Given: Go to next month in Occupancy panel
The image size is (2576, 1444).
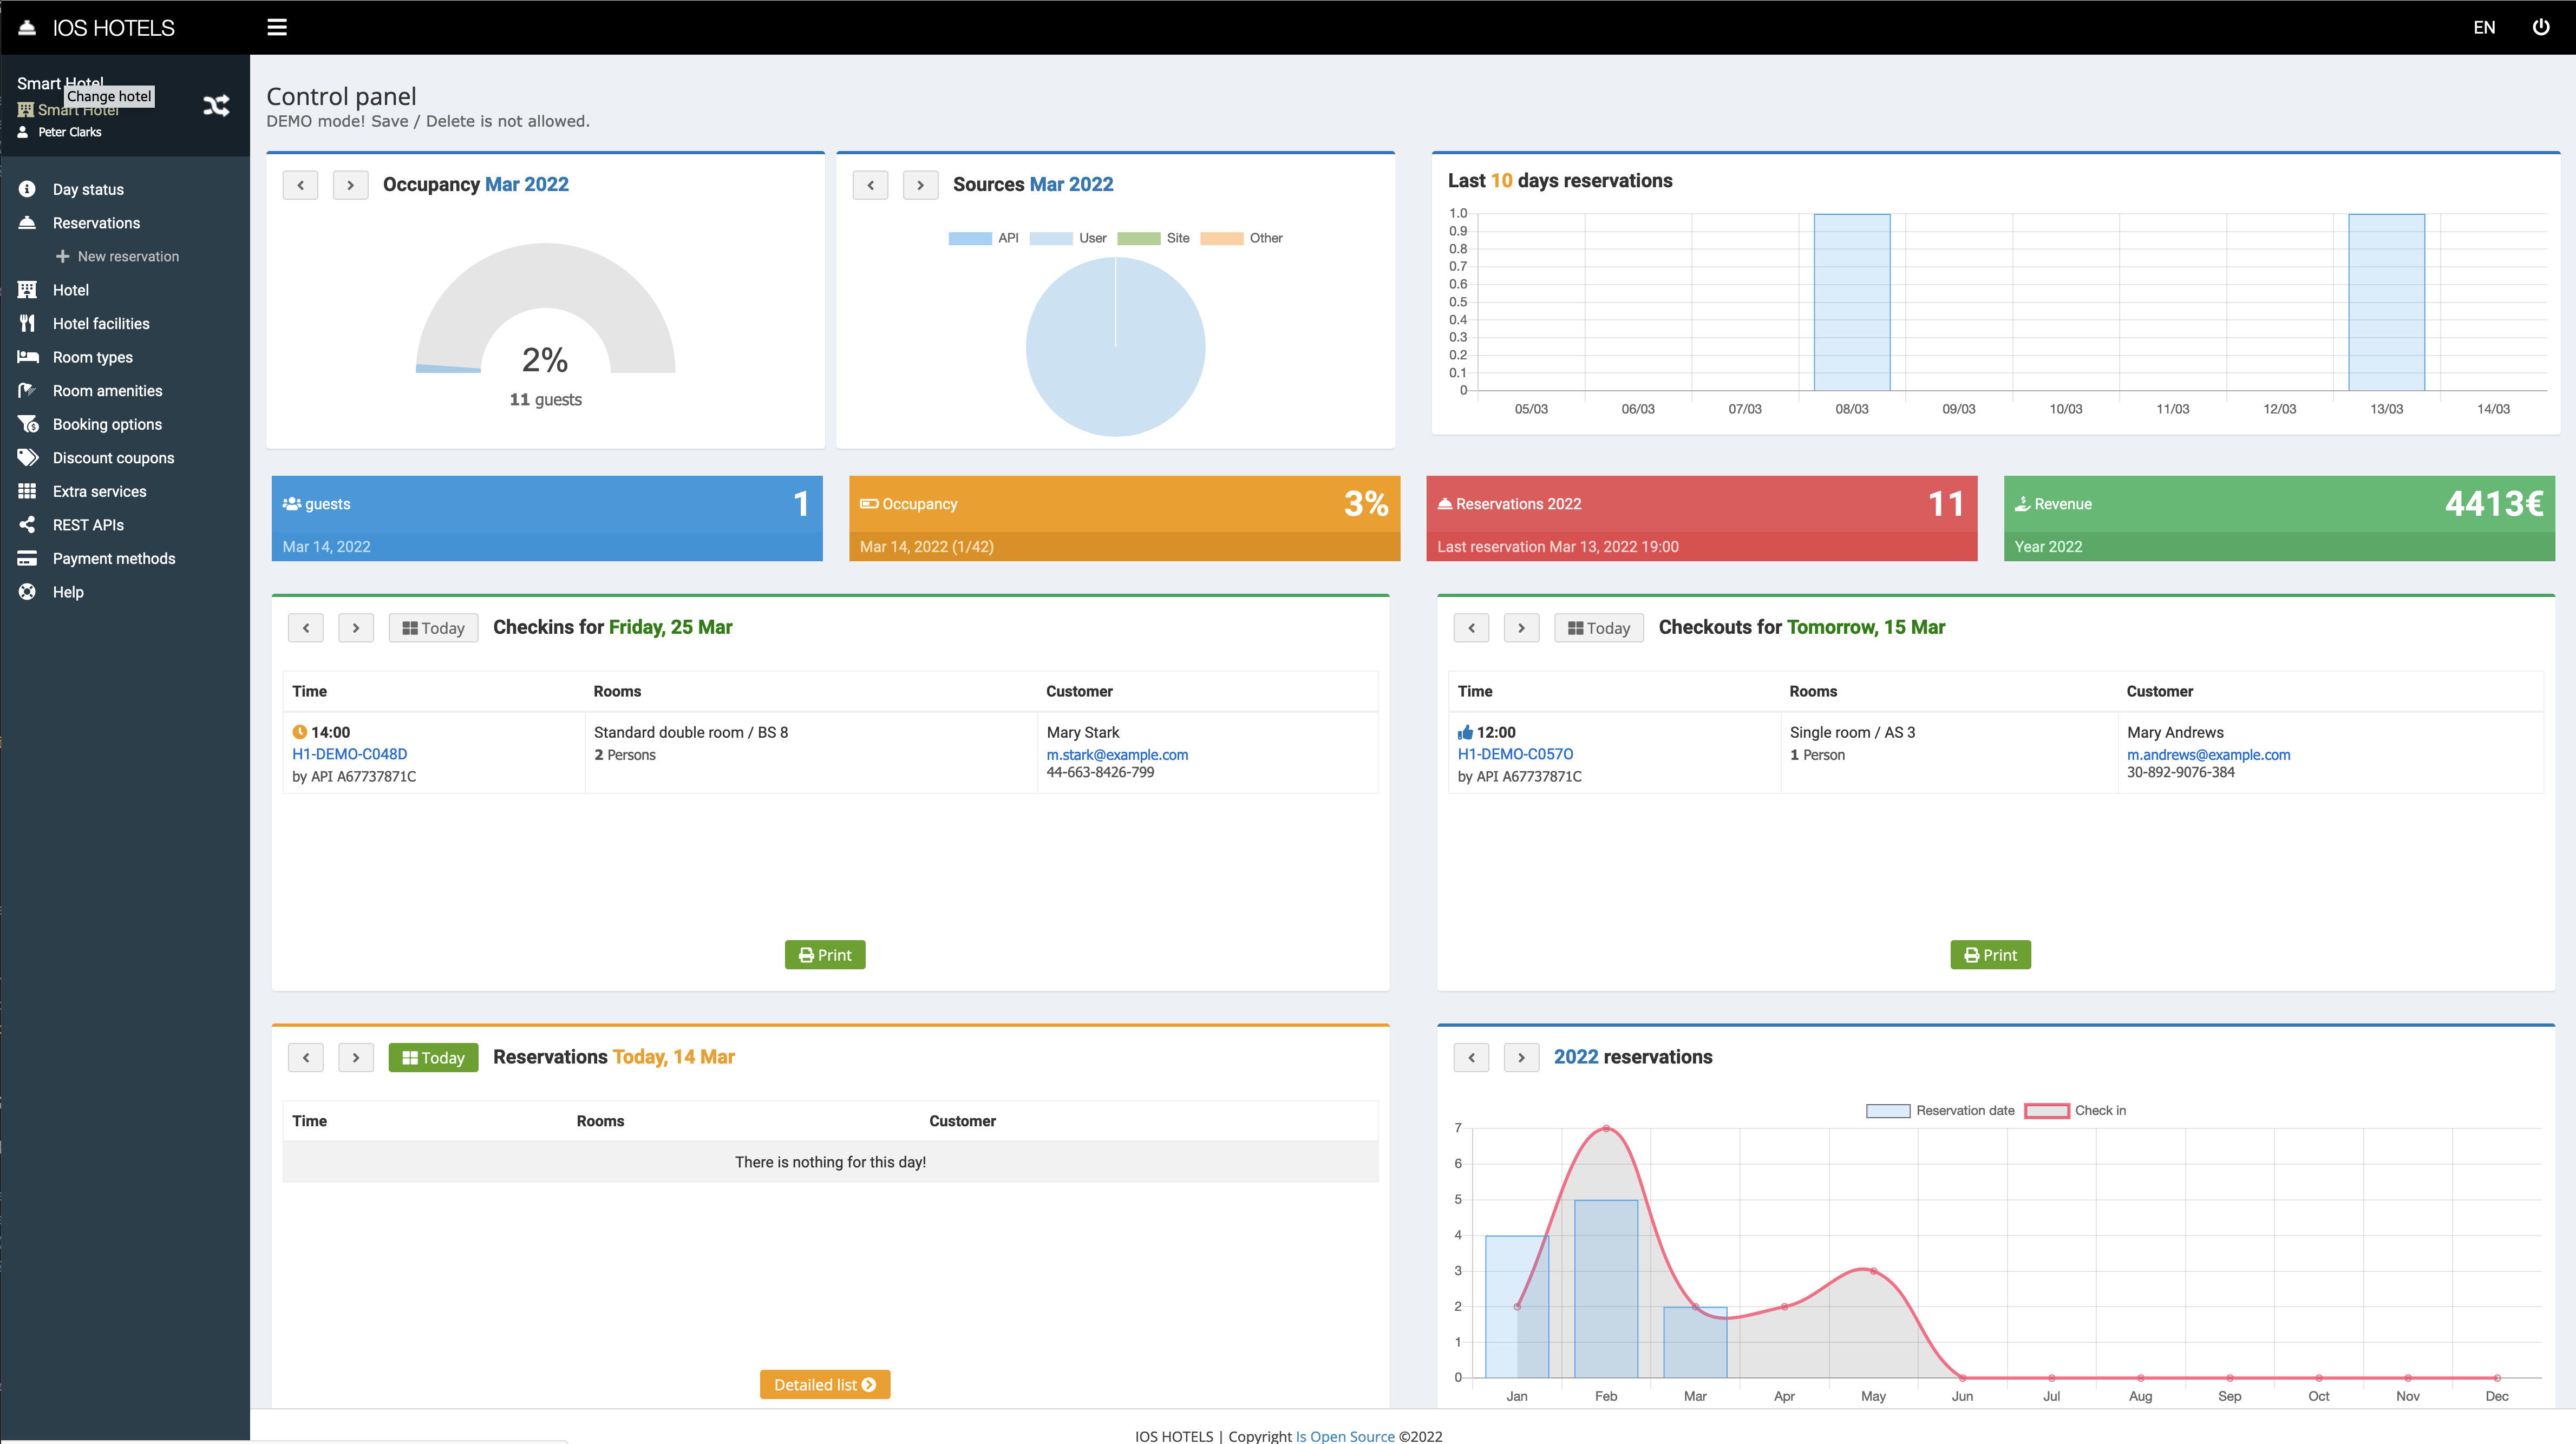Looking at the screenshot, I should [x=350, y=185].
